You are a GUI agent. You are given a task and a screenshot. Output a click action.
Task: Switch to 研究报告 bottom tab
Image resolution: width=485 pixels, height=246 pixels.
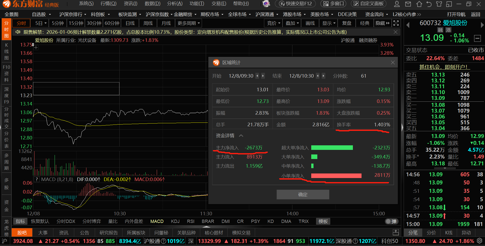[109, 233]
